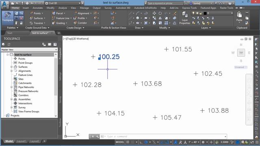Click the Paste clipboard icon
The height and width of the screenshot is (146, 260).
pyautogui.click(x=239, y=15)
